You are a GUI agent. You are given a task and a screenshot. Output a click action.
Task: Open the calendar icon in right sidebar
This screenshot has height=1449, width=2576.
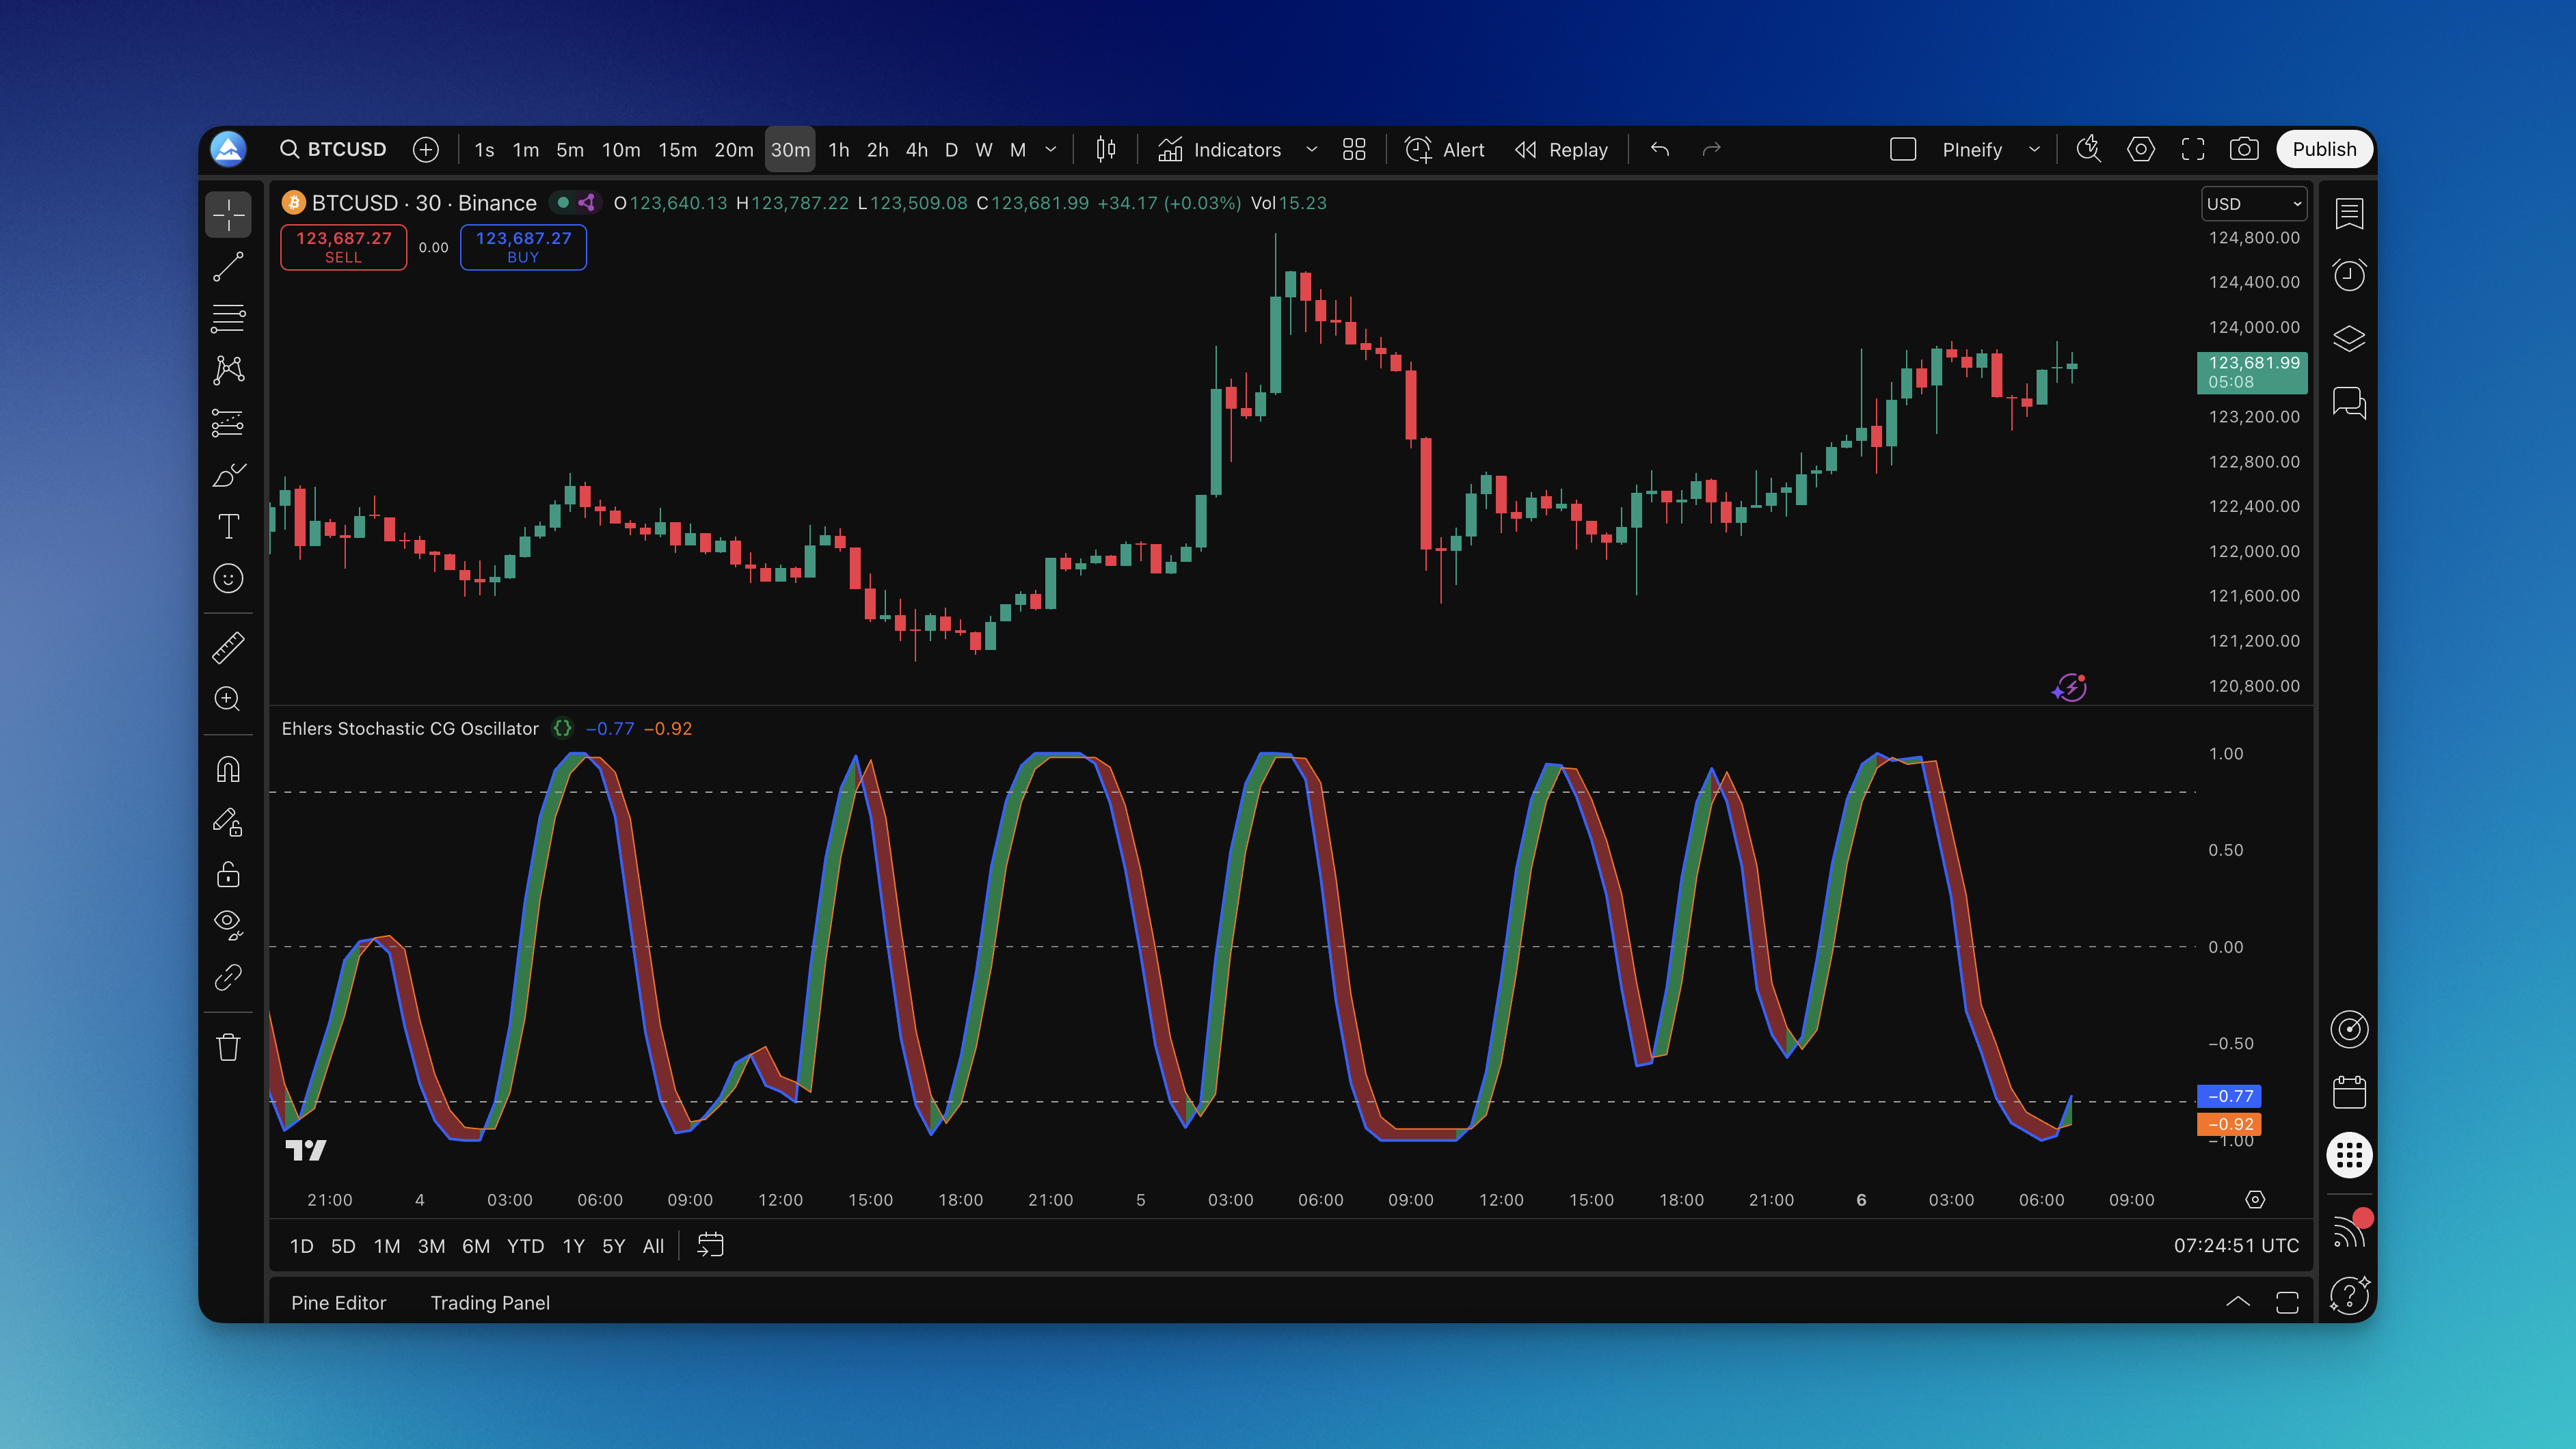point(2349,1092)
